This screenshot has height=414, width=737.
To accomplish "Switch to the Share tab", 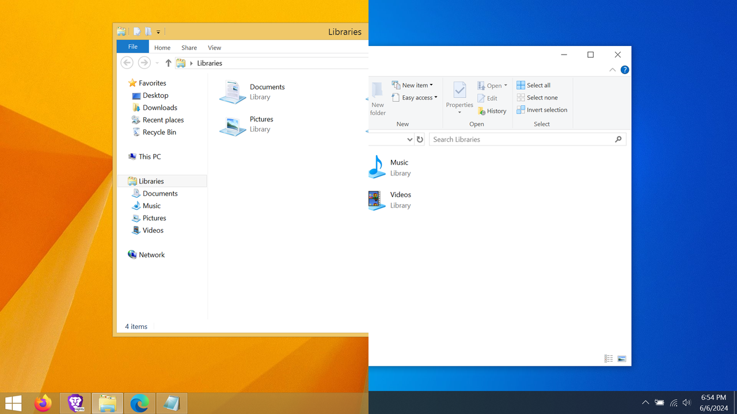I will [189, 48].
